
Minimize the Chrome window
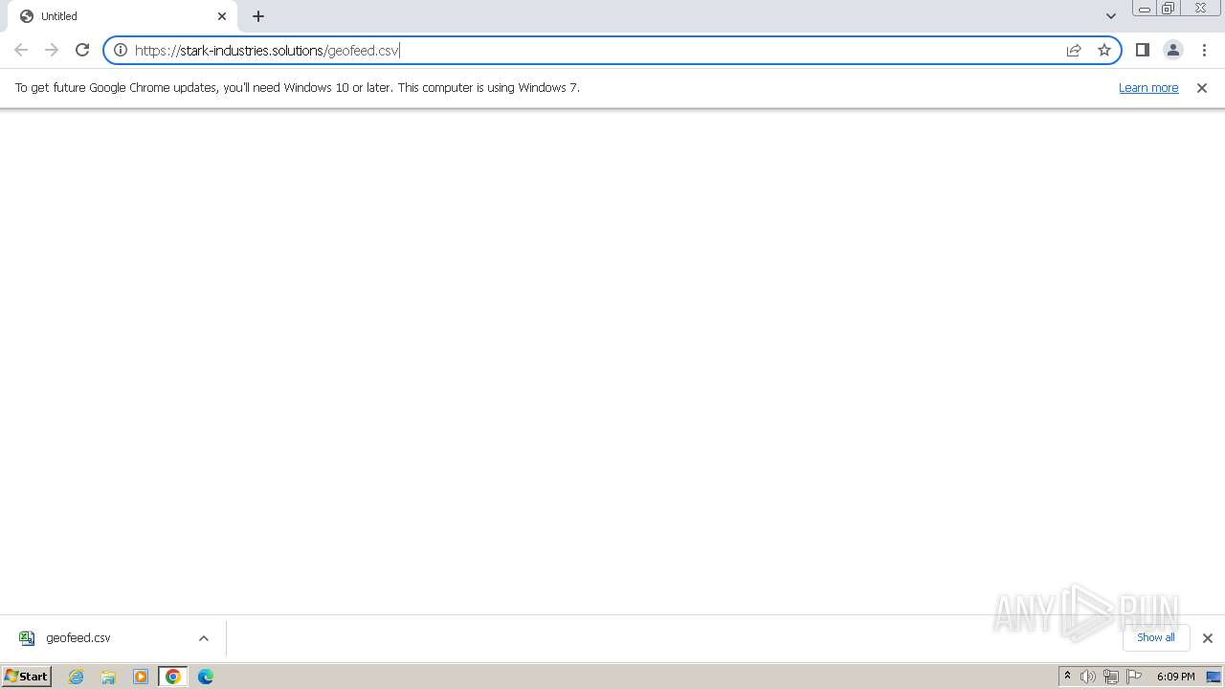pyautogui.click(x=1145, y=9)
